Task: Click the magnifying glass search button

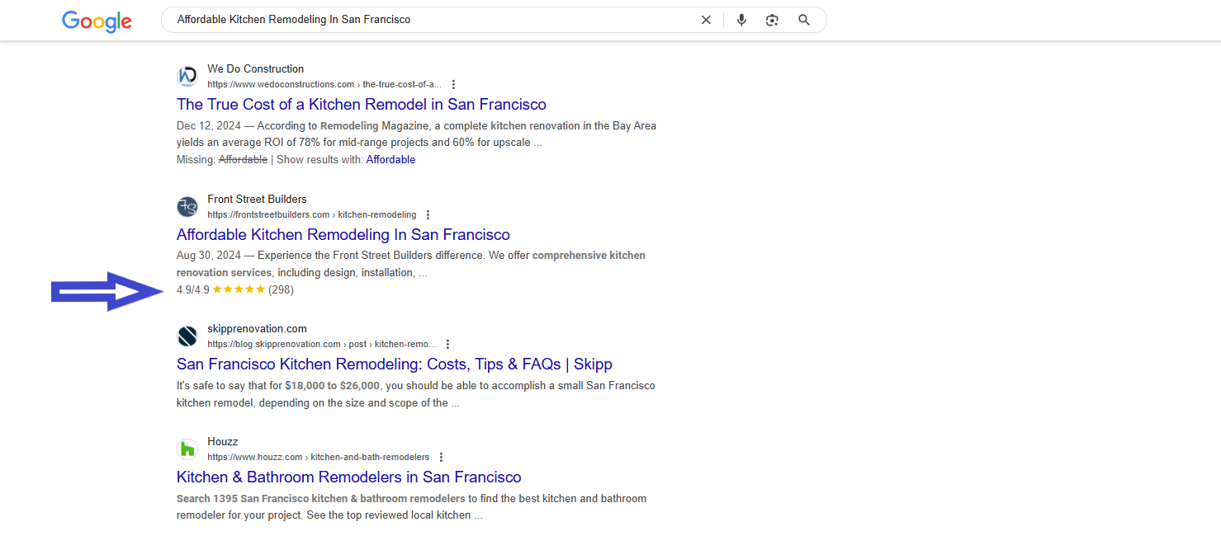Action: (x=804, y=20)
